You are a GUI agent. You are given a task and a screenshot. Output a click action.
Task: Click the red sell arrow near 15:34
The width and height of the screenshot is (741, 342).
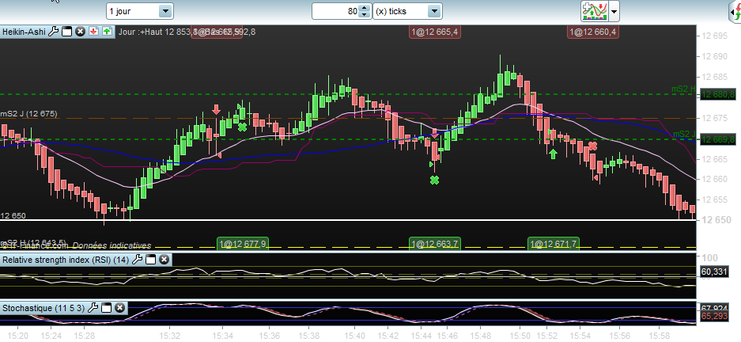[x=217, y=109]
